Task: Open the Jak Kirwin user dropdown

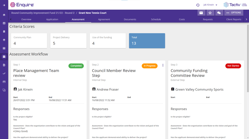Action: pyautogui.click(x=210, y=5)
